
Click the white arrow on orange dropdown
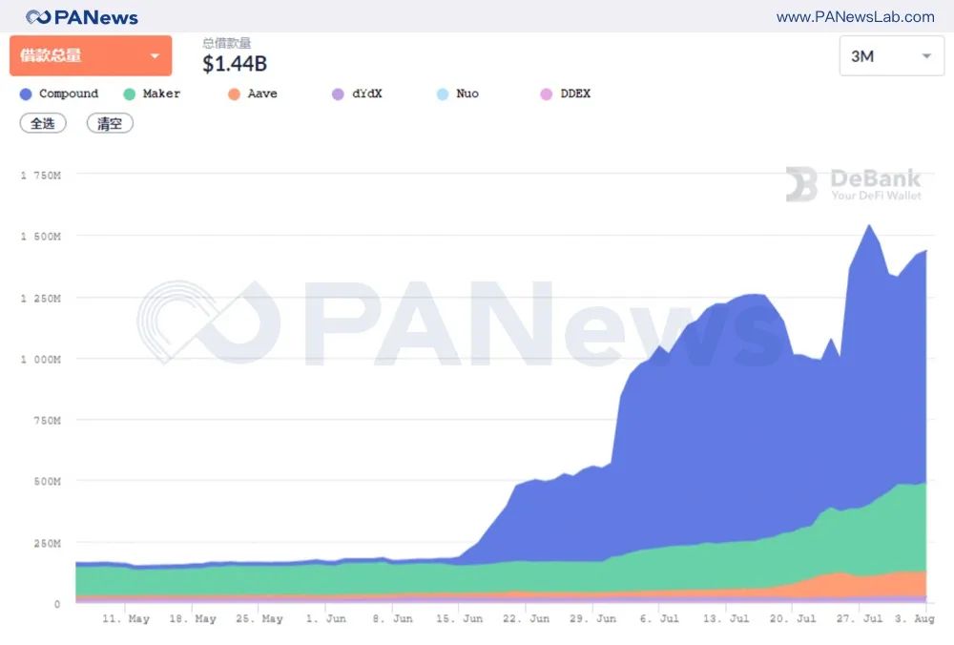tap(156, 56)
